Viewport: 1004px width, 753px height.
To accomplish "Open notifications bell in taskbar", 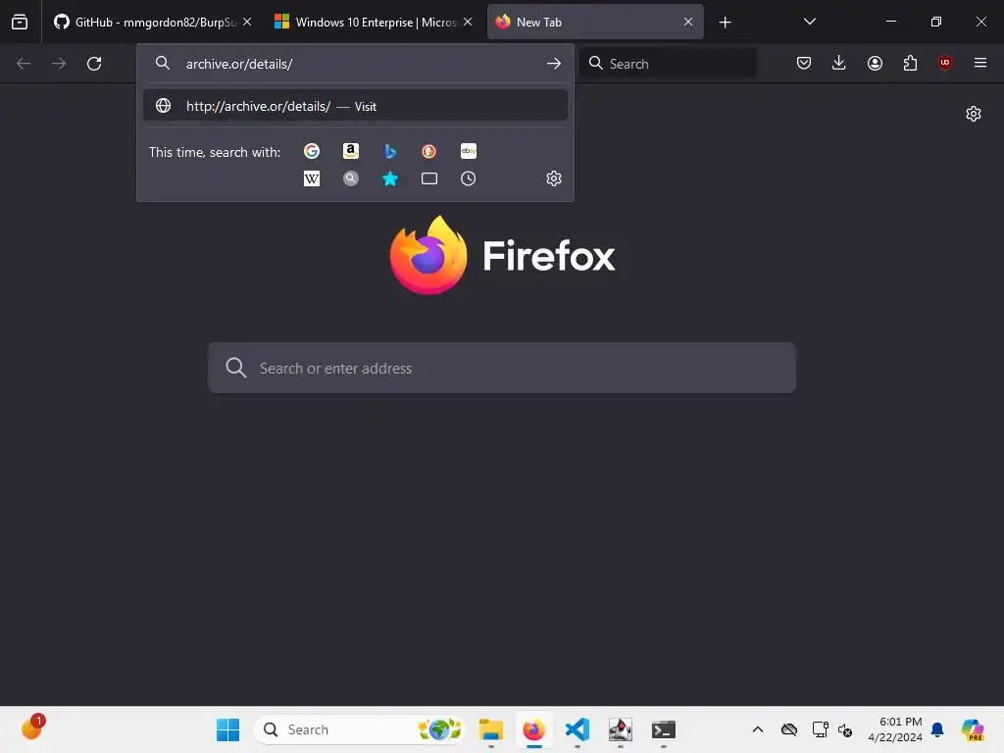I will [x=937, y=729].
